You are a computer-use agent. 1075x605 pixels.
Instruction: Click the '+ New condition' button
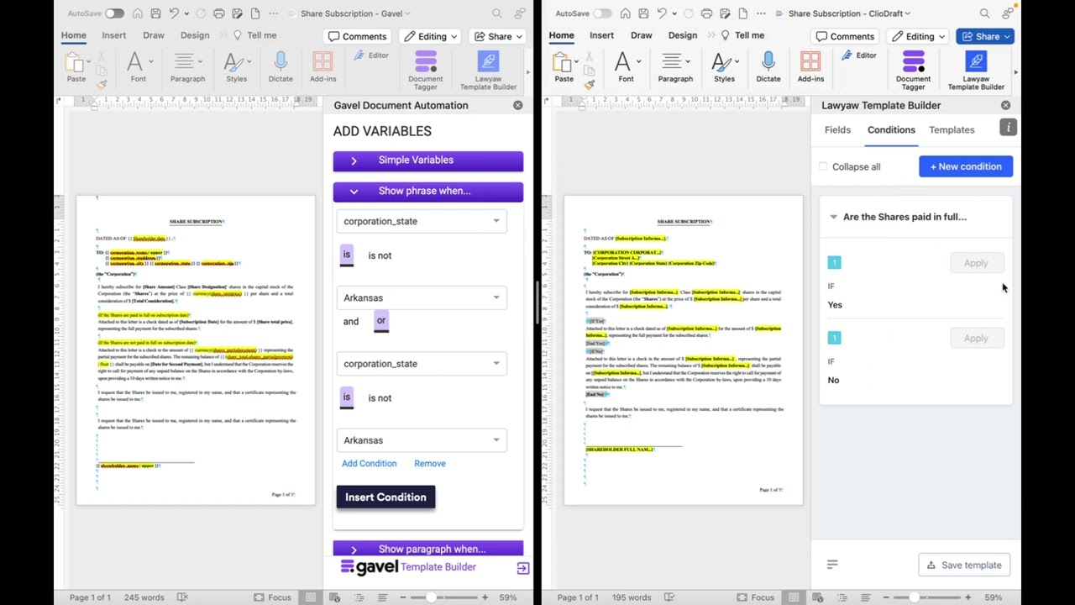point(966,166)
